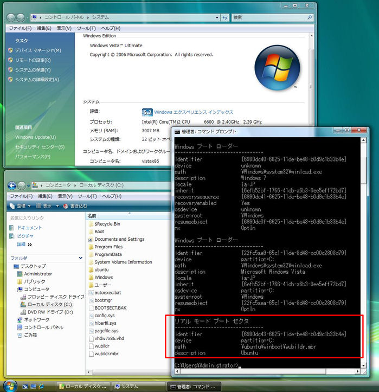Open the 表示 view toolbar dropdown
This screenshot has width=379, height=392.
coord(47,206)
